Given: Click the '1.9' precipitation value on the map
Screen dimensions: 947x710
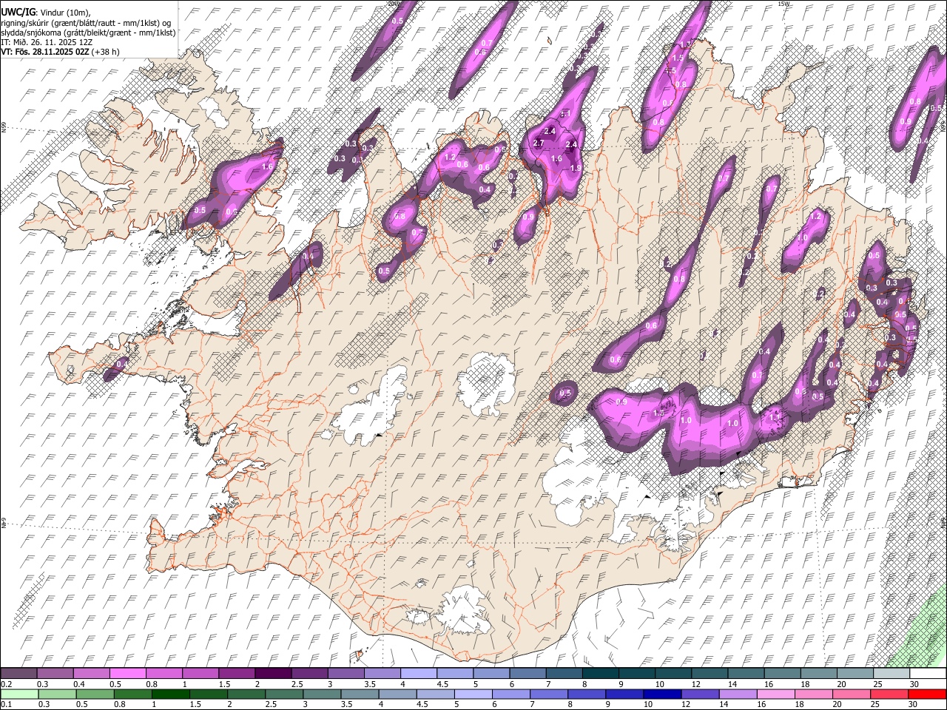Looking at the screenshot, I should (x=576, y=168).
